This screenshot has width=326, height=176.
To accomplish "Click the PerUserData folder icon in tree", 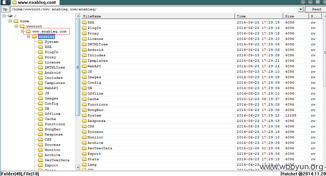I will (x=41, y=160).
